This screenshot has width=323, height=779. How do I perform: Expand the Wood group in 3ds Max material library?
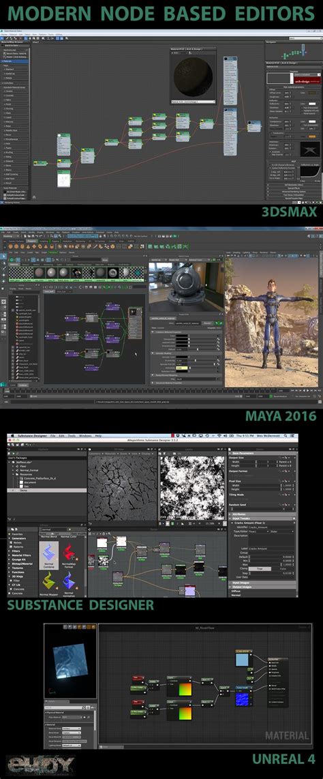(14, 183)
